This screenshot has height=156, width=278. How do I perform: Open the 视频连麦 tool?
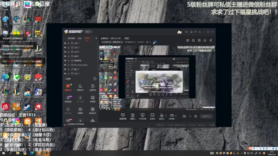[x=68, y=99]
